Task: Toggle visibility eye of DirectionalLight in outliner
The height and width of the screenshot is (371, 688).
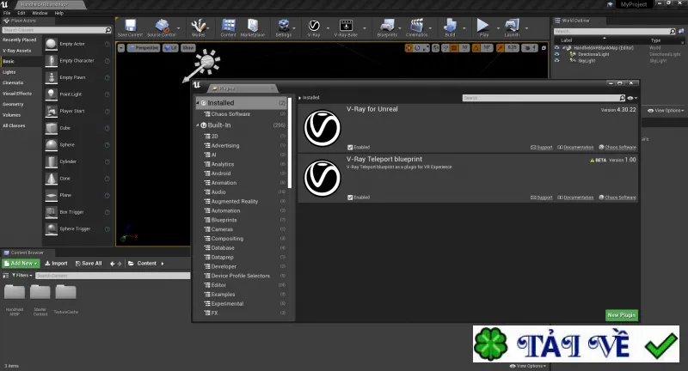Action: (x=556, y=54)
